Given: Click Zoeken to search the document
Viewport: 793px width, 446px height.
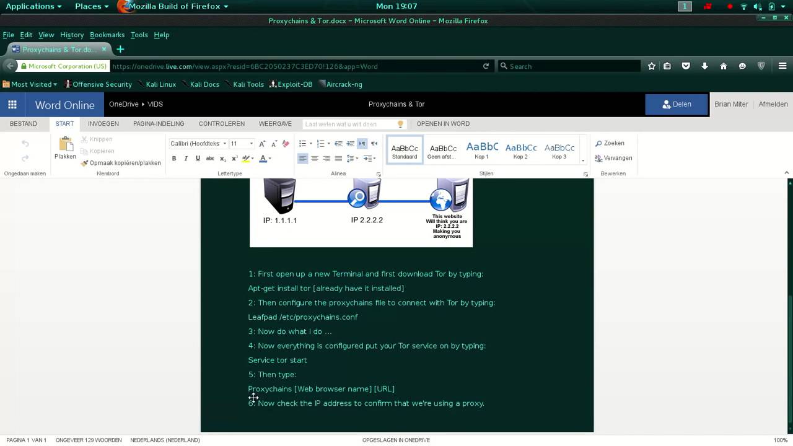Looking at the screenshot, I should 610,143.
